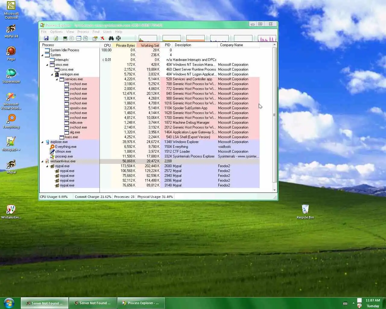Click 'Processes: 28' in status bar
This screenshot has height=309, width=386.
coord(124,197)
